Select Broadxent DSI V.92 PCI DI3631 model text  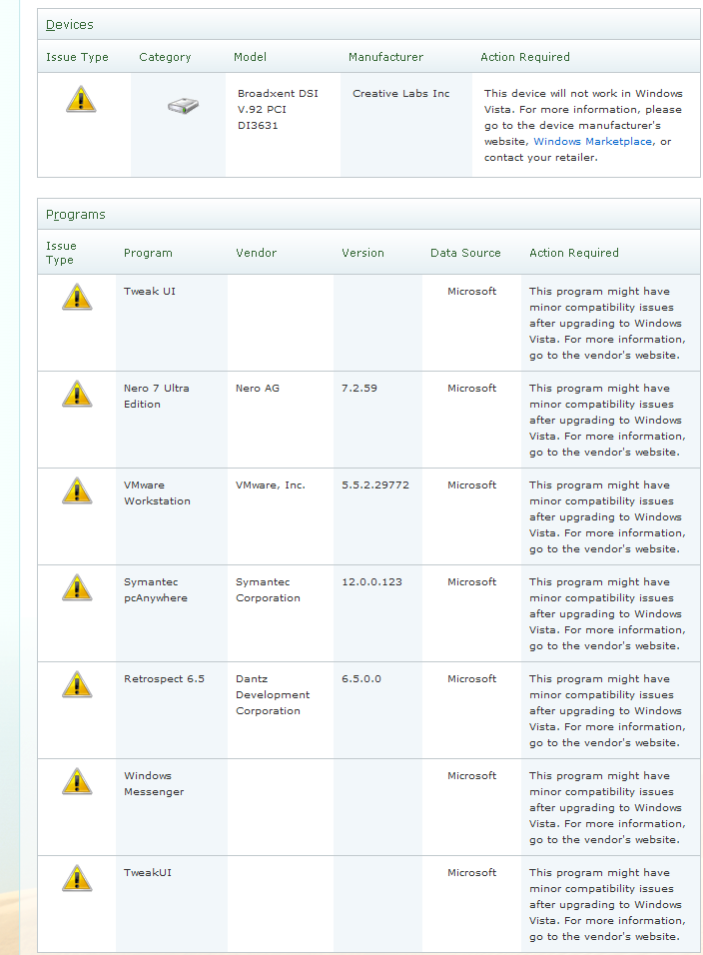[x=279, y=109]
